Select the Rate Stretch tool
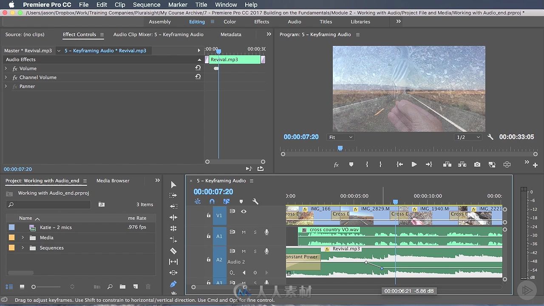The image size is (544, 306). click(173, 240)
